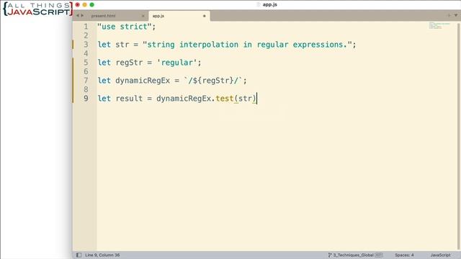The width and height of the screenshot is (461, 259).
Task: Close the present.html tab
Action: (143, 16)
